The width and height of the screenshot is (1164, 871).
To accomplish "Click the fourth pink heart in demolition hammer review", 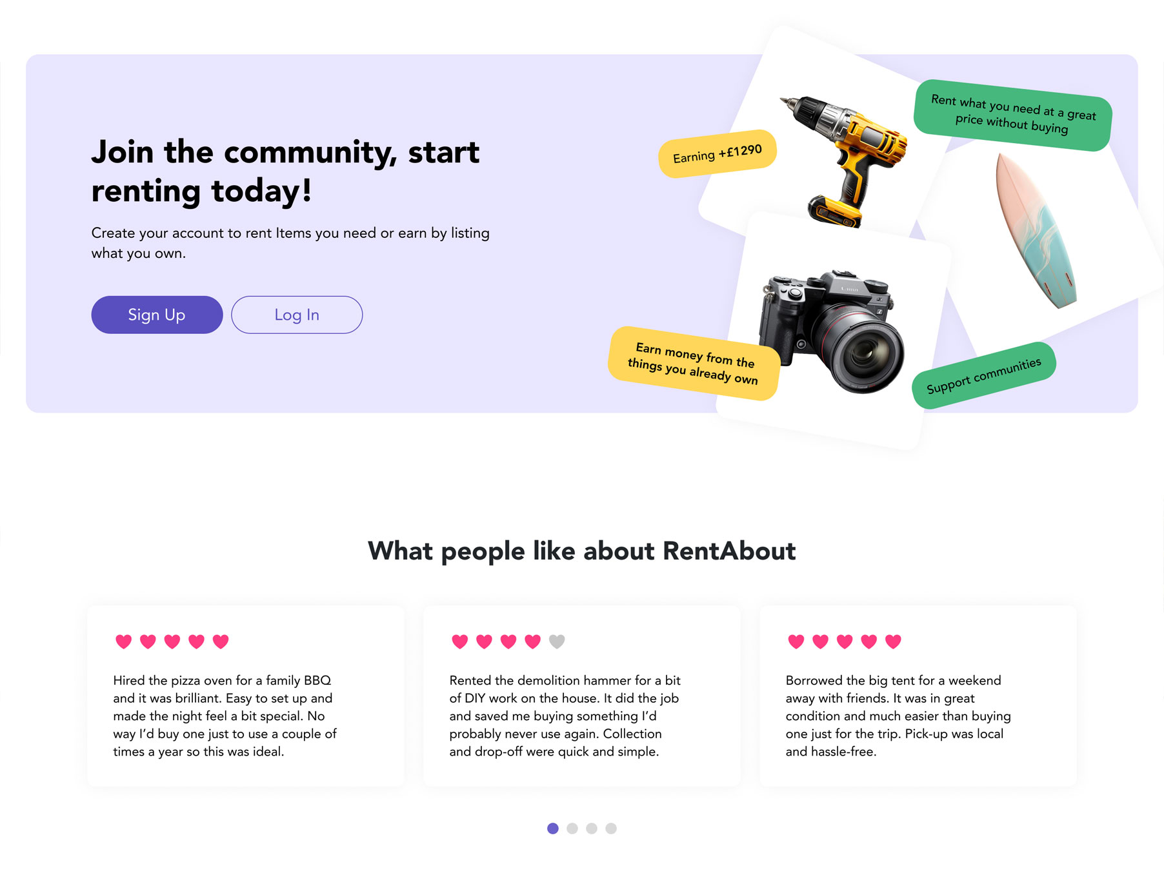I will click(x=533, y=641).
